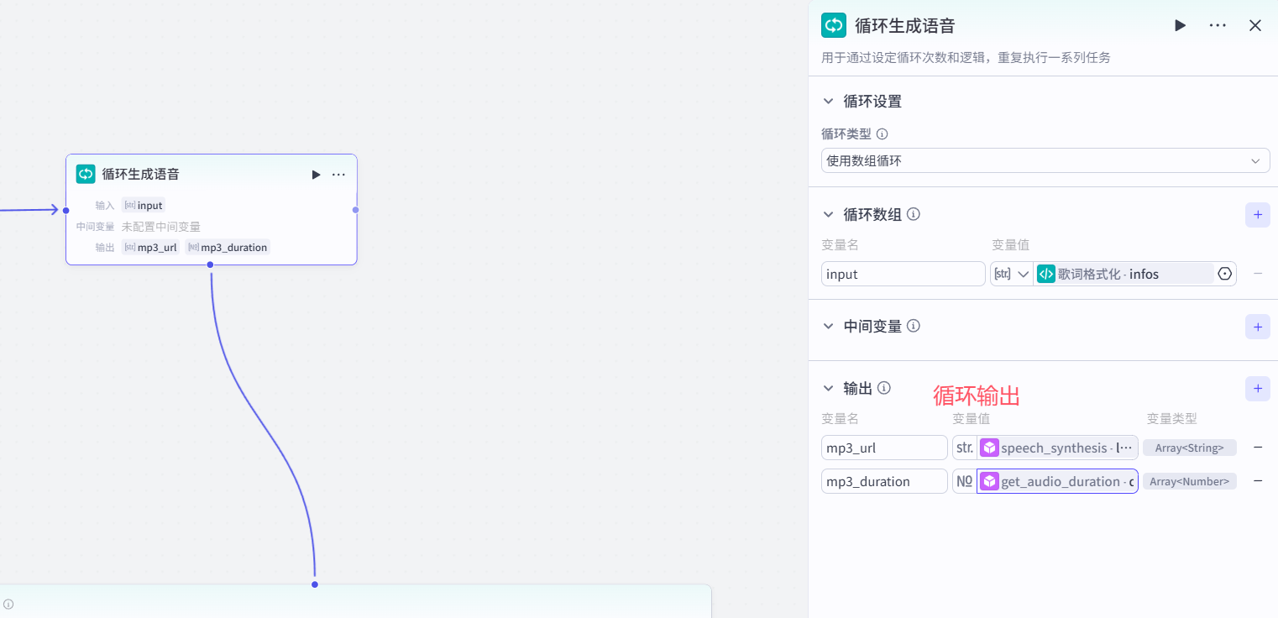Image resolution: width=1278 pixels, height=618 pixels.
Task: Remove the input loop array row
Action: (x=1258, y=274)
